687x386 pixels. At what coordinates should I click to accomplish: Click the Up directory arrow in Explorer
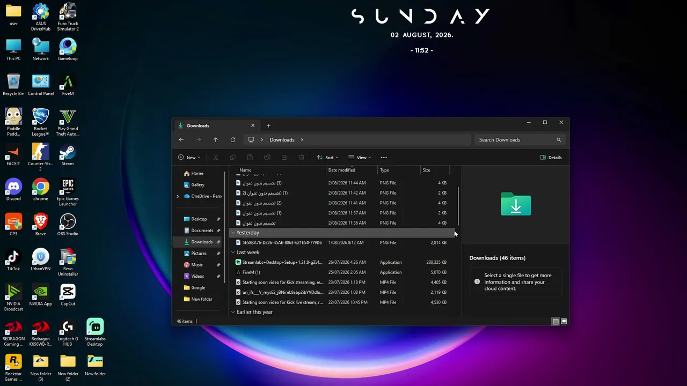(216, 140)
